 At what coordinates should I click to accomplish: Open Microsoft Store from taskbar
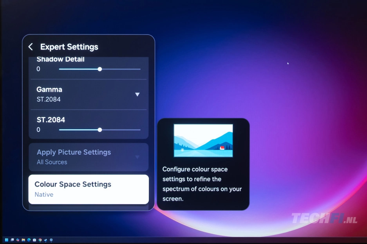point(34,240)
